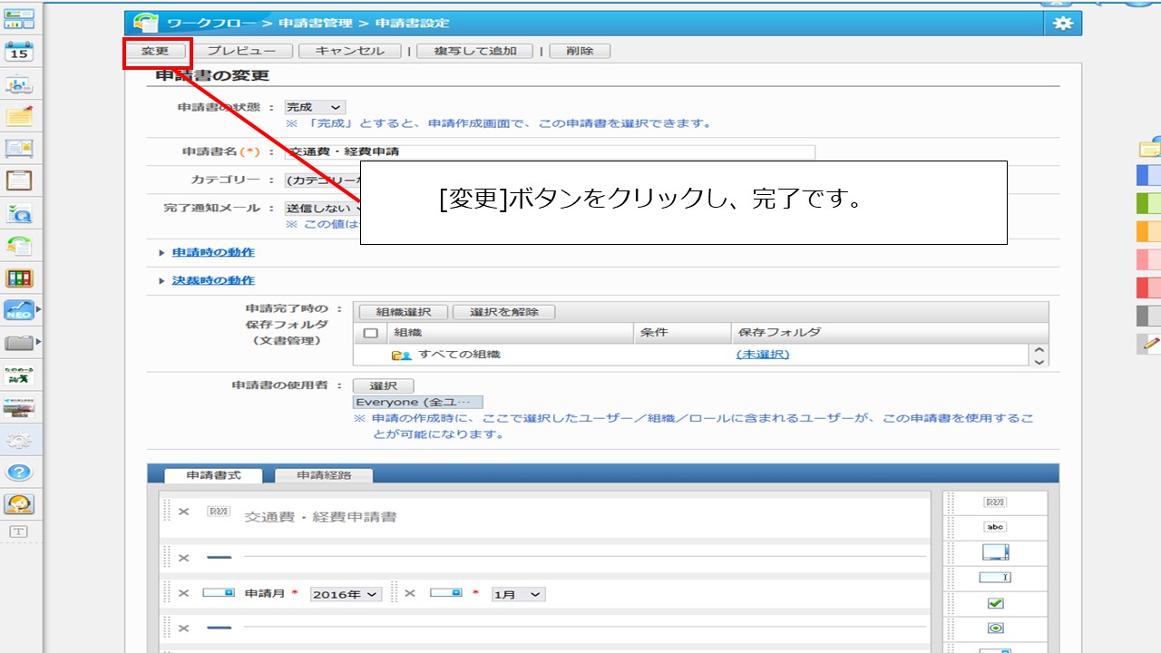This screenshot has width=1161, height=653.
Task: Select the 申請書式 tab
Action: coord(213,475)
